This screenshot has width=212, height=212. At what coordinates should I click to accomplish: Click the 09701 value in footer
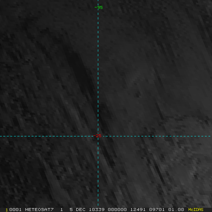coord(157,210)
